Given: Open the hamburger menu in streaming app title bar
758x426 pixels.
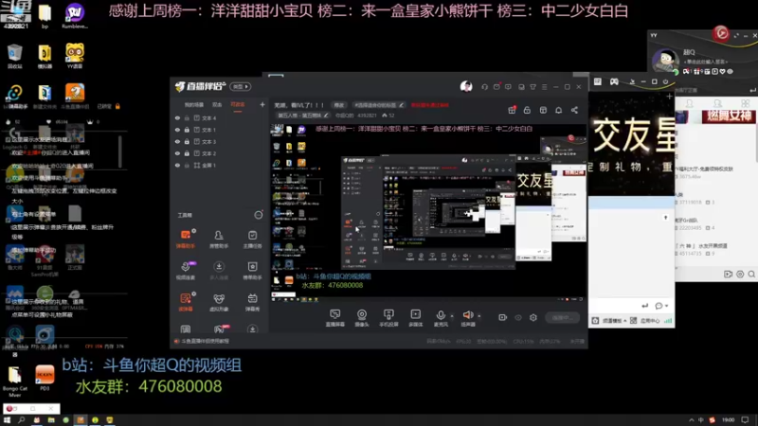Looking at the screenshot, I should pyautogui.click(x=544, y=87).
